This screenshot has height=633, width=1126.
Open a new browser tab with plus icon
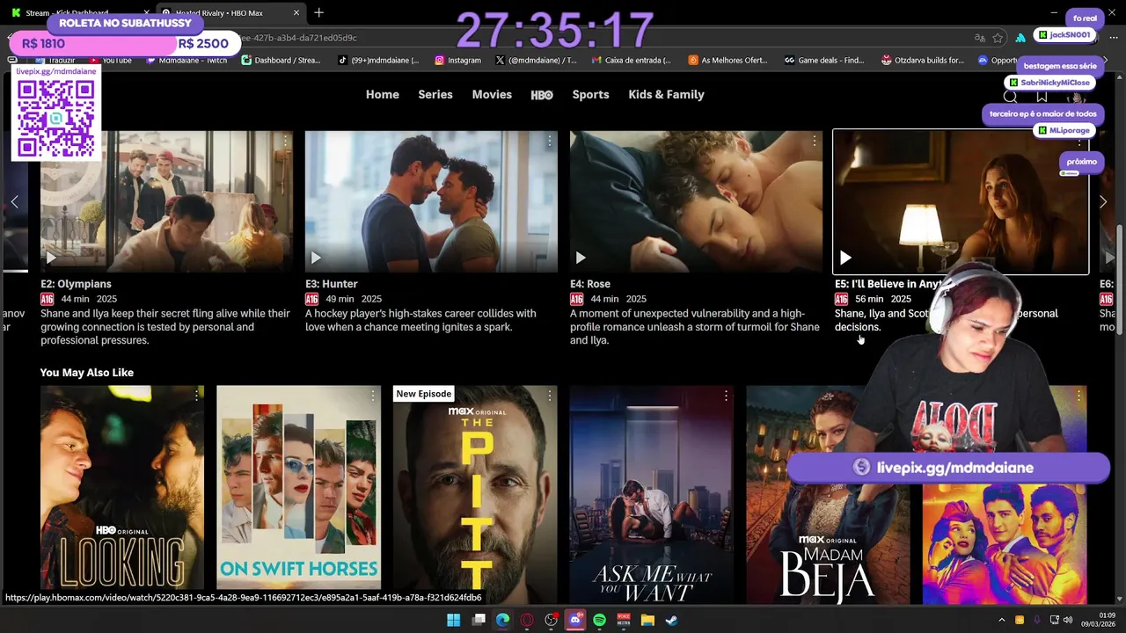coord(318,12)
